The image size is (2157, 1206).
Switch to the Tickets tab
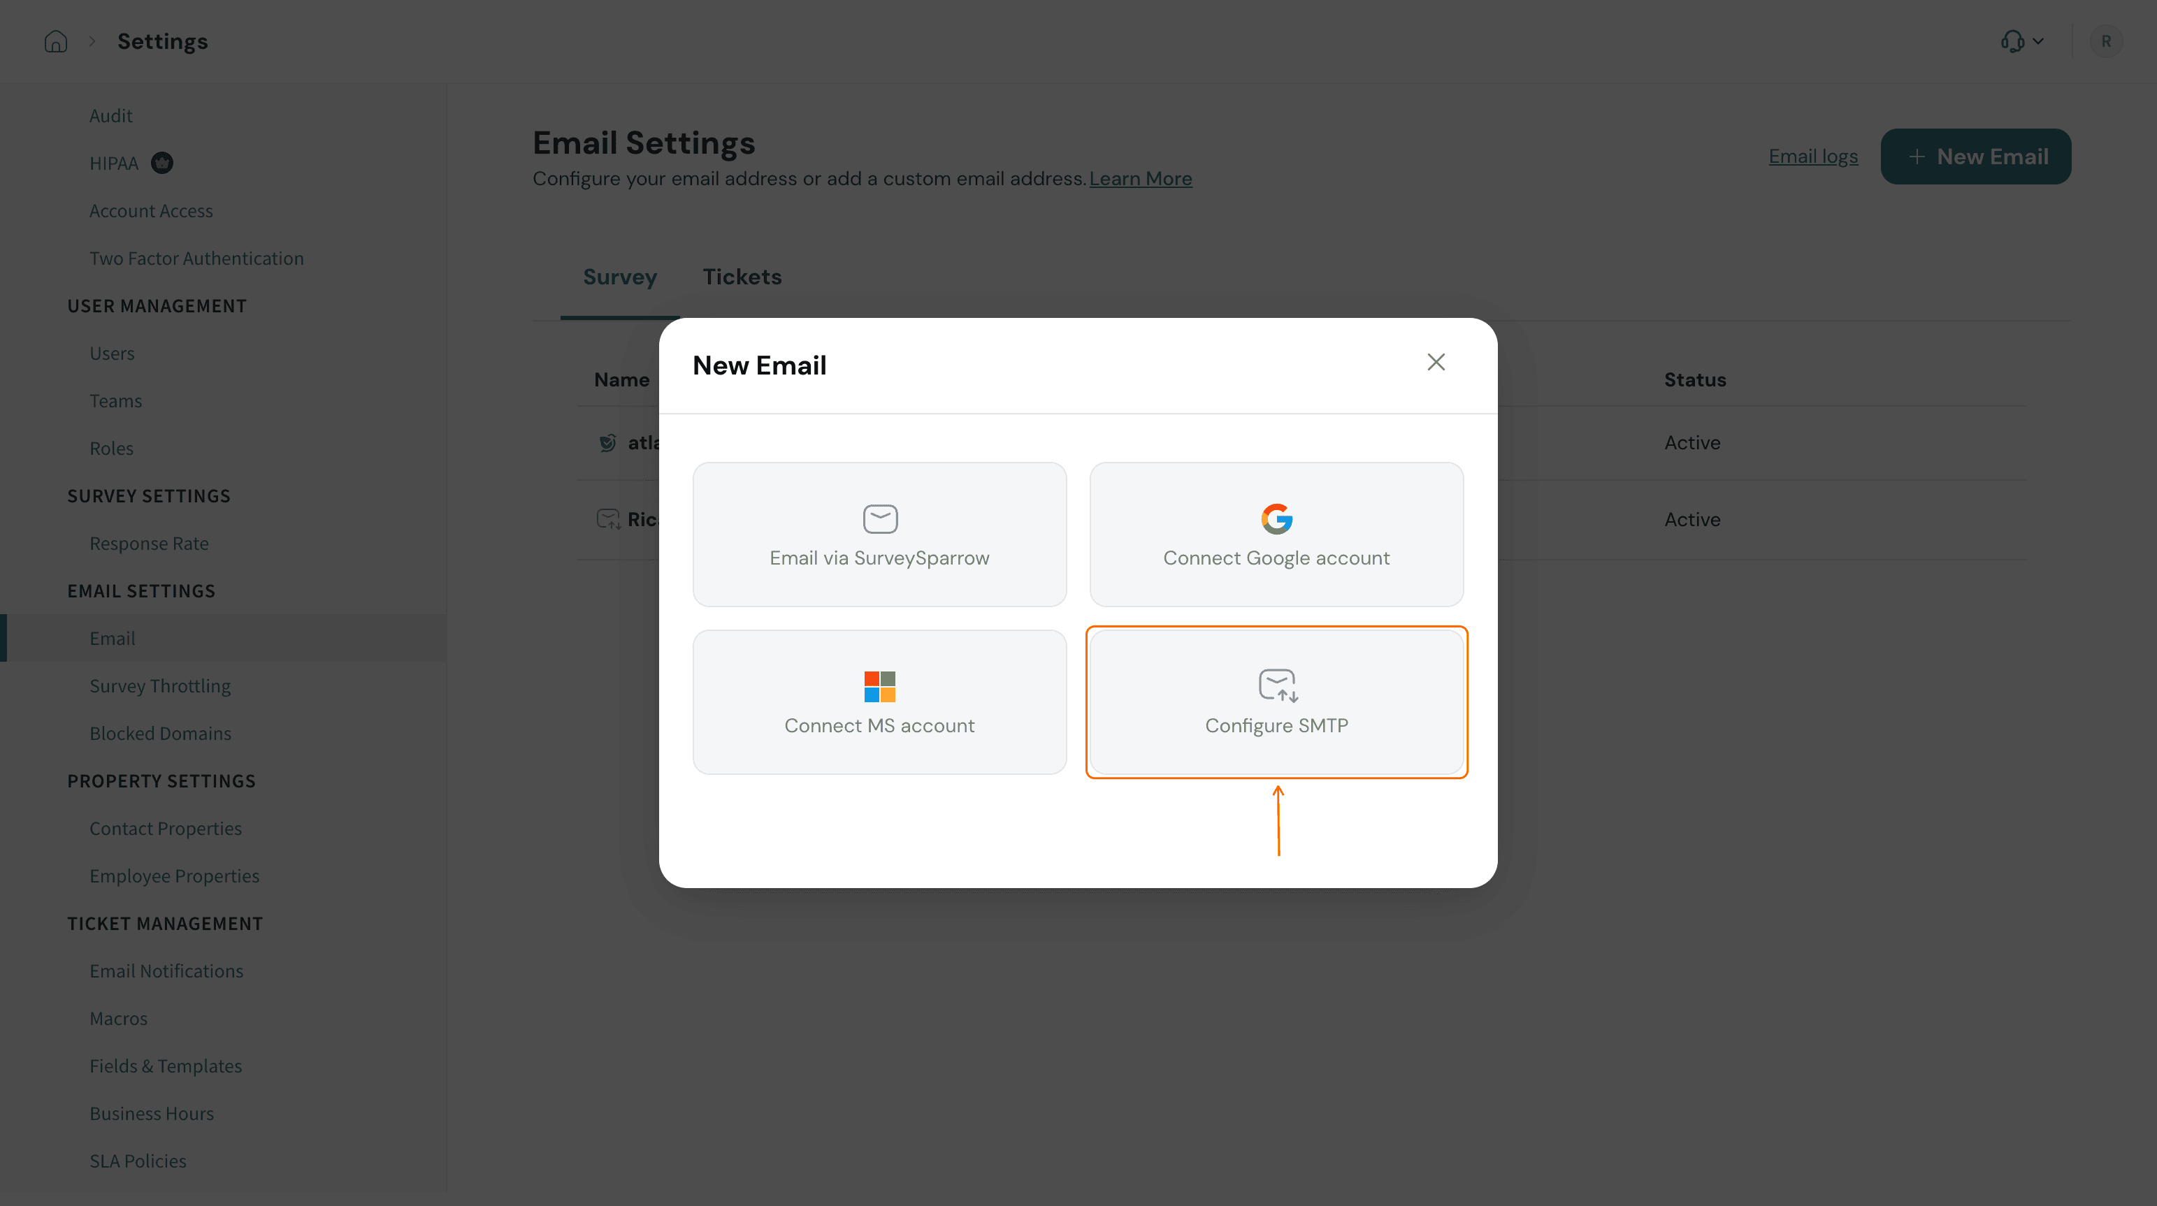pyautogui.click(x=741, y=277)
